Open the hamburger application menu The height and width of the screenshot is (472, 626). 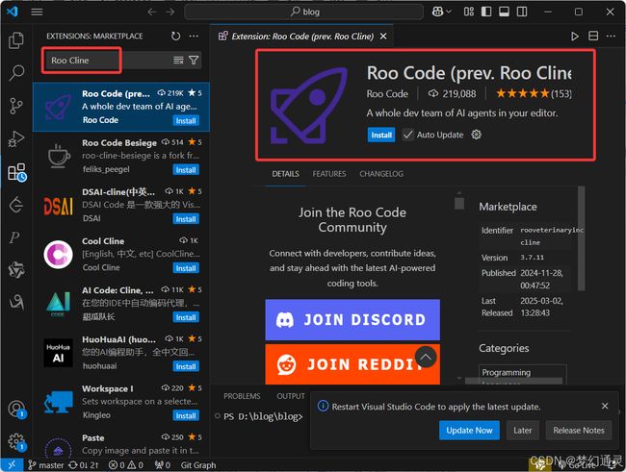[37, 12]
